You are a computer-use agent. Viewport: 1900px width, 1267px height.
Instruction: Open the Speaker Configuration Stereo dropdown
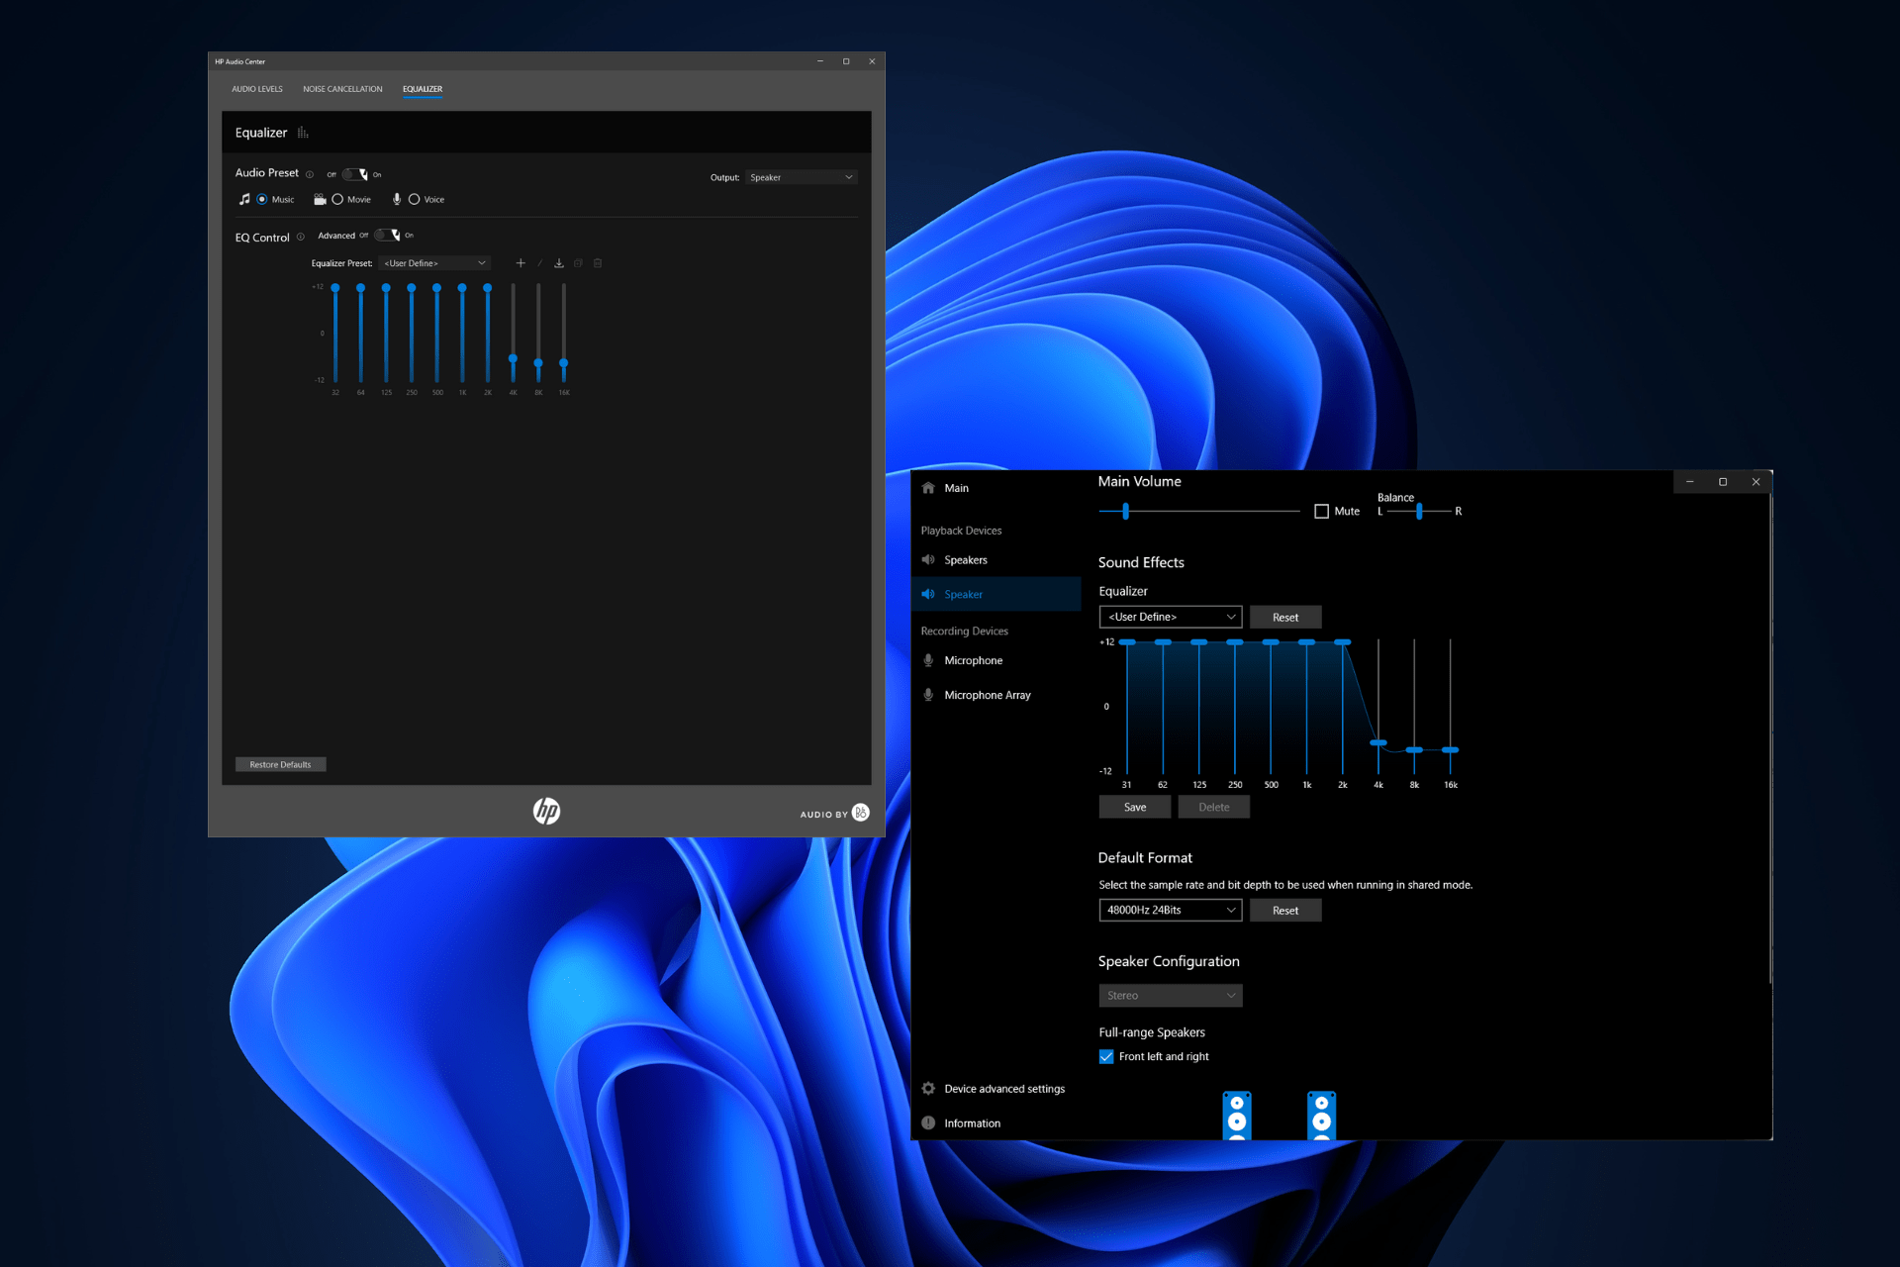(1170, 995)
